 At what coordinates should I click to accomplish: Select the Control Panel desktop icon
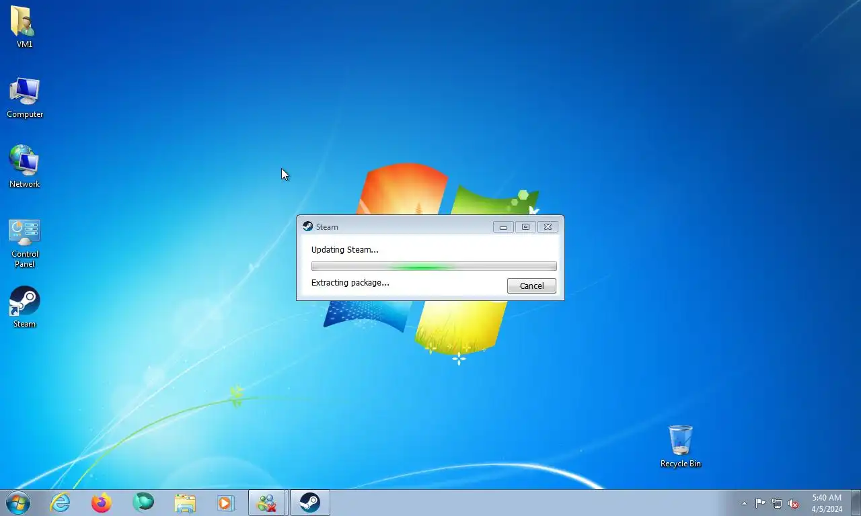pyautogui.click(x=25, y=243)
